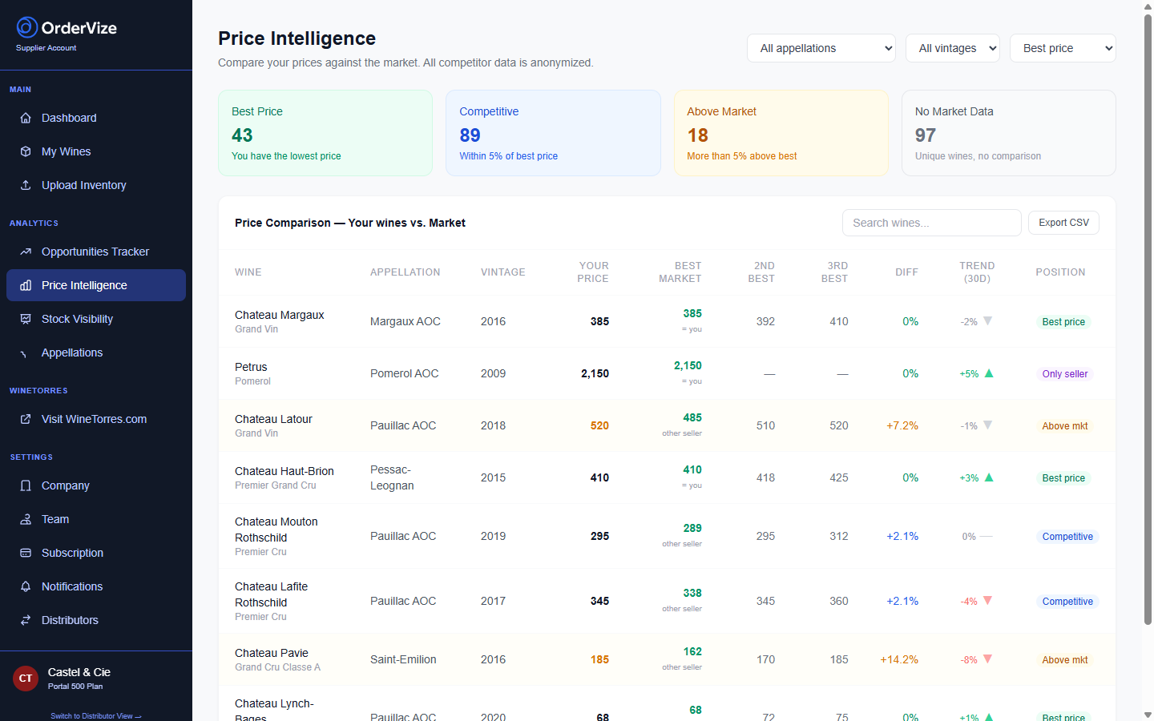Click the Company building icon

click(26, 485)
